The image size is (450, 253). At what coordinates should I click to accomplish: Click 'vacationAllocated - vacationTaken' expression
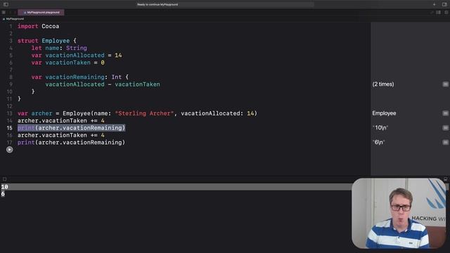click(x=103, y=84)
